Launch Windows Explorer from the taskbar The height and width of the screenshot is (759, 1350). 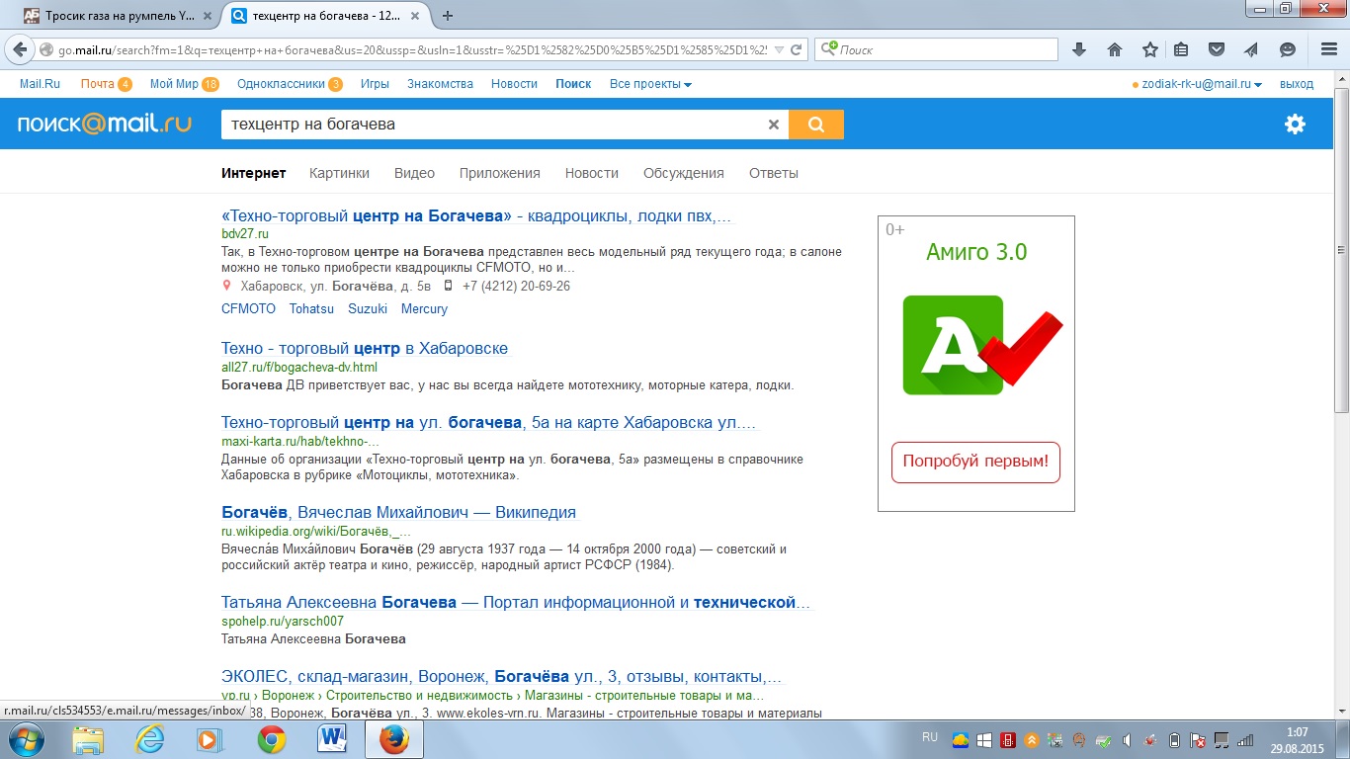point(88,739)
